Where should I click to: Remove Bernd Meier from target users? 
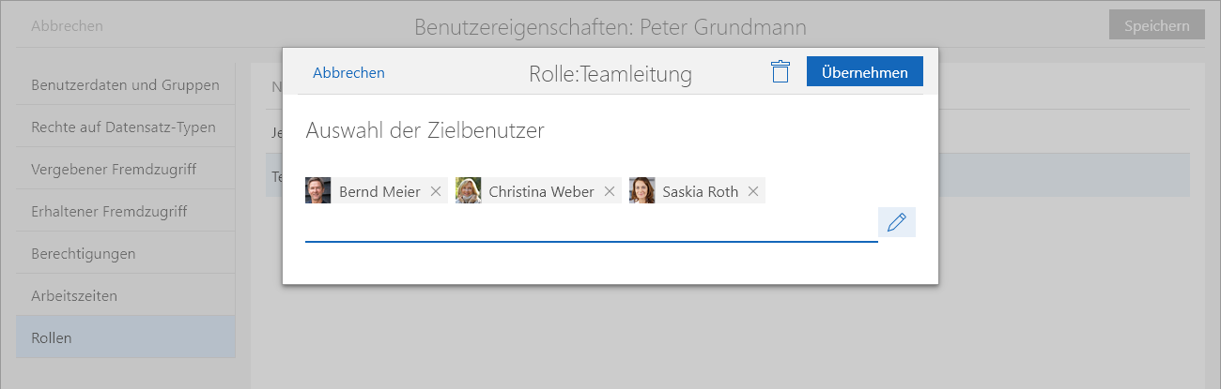click(436, 191)
